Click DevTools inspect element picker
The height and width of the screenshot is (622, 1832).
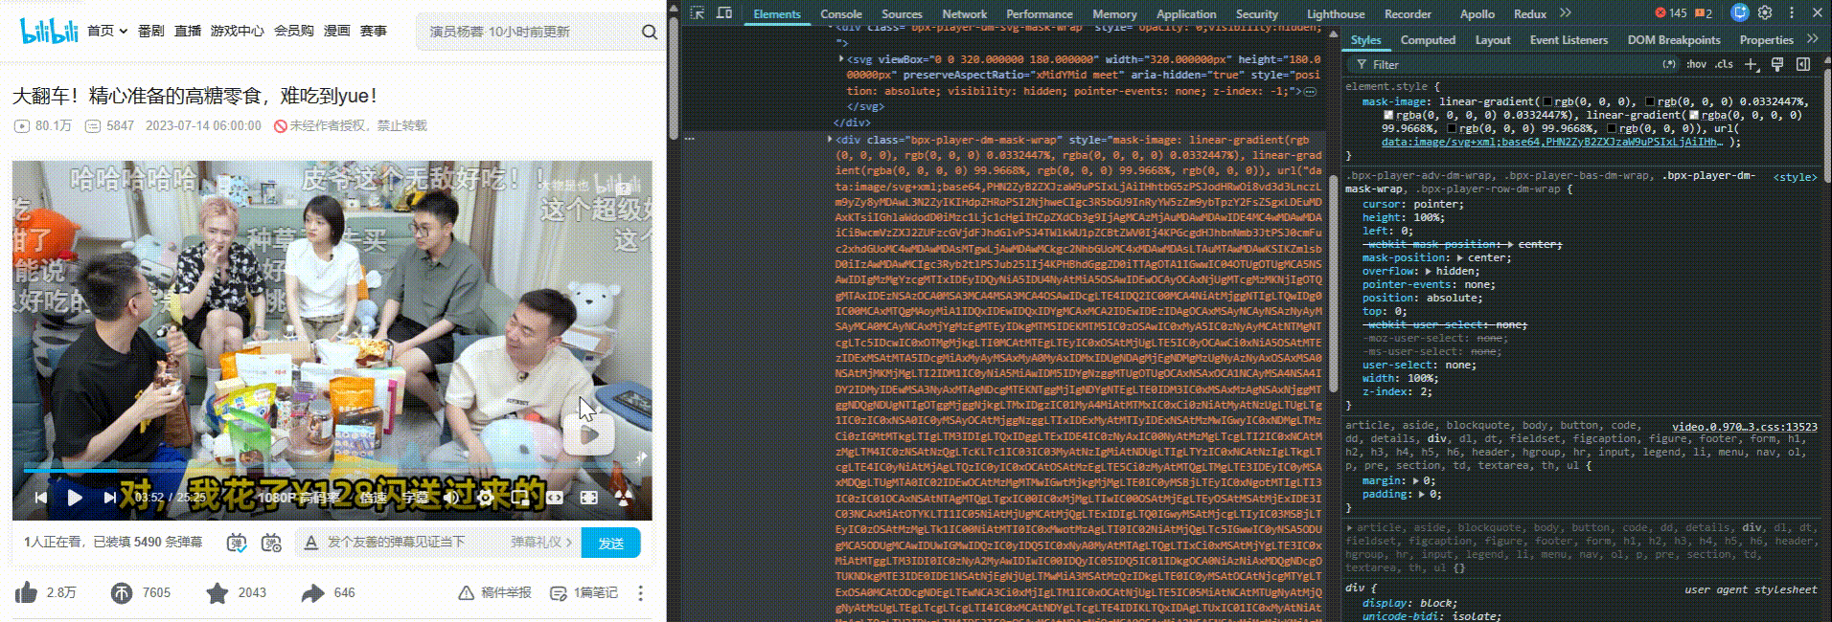[x=698, y=13]
